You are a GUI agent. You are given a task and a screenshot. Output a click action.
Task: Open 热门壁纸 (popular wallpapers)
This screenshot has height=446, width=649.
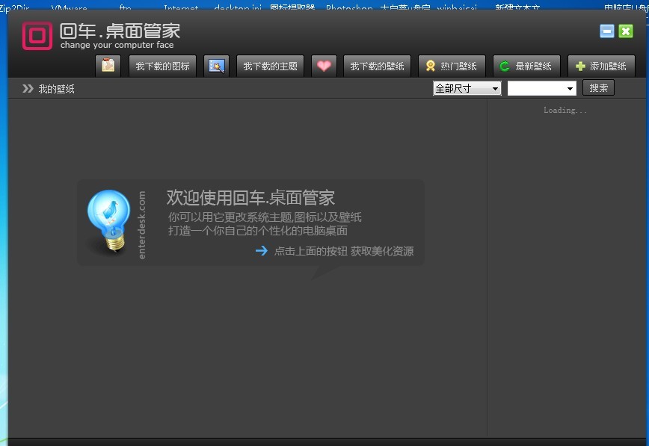452,66
